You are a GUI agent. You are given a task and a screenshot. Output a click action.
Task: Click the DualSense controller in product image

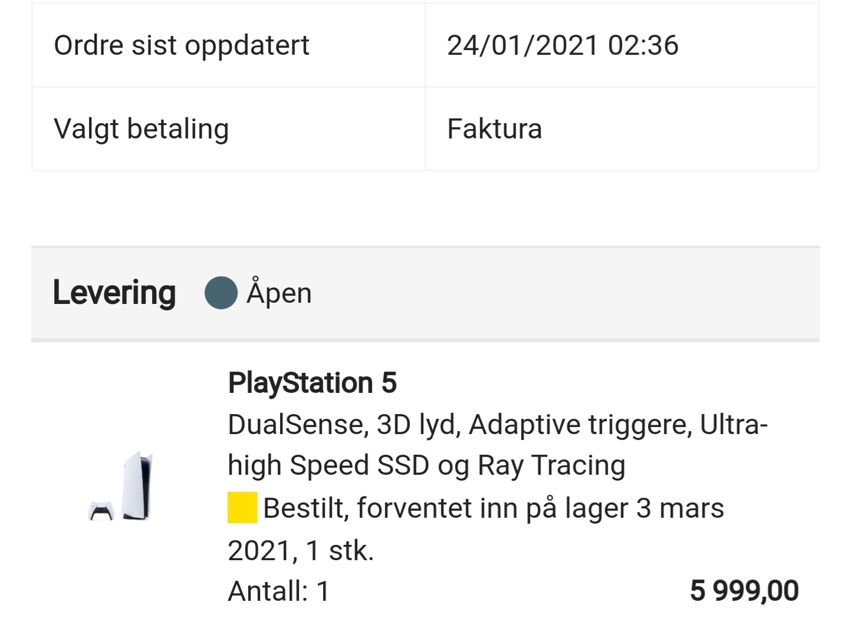pos(101,511)
